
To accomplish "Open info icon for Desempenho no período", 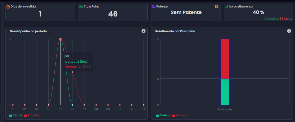I will [x=144, y=31].
